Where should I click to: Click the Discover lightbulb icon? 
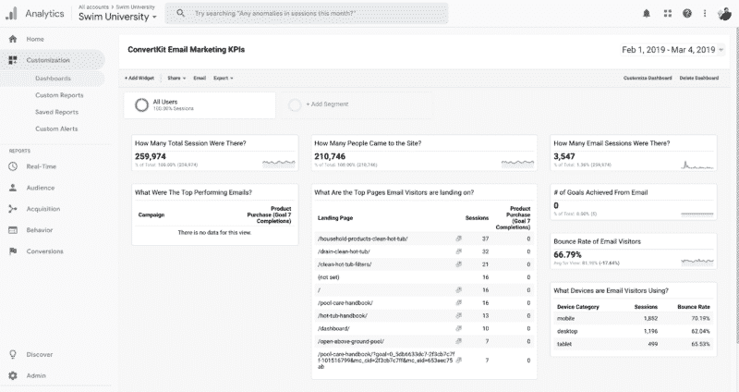pos(13,354)
